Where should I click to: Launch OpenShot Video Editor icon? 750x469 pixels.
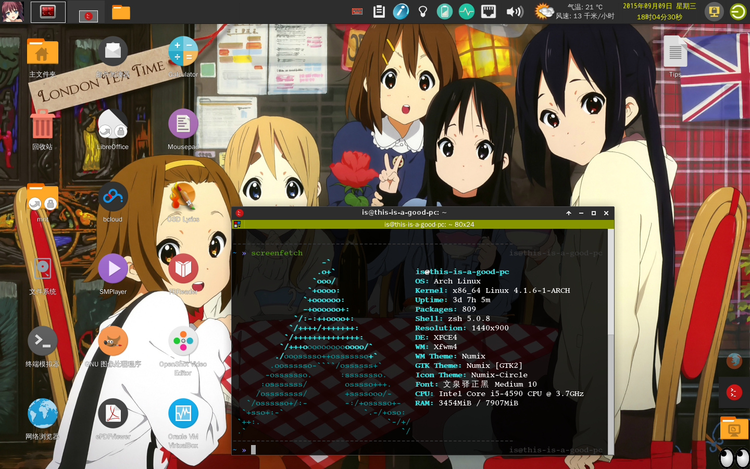point(183,341)
